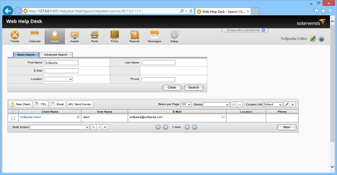Open the Assets module
The image size is (337, 175).
(x=74, y=37)
